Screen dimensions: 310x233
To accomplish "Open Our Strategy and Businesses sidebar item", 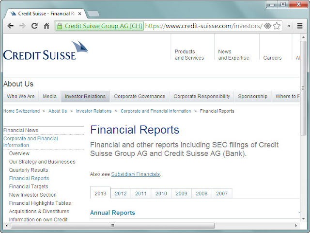I will [42, 162].
